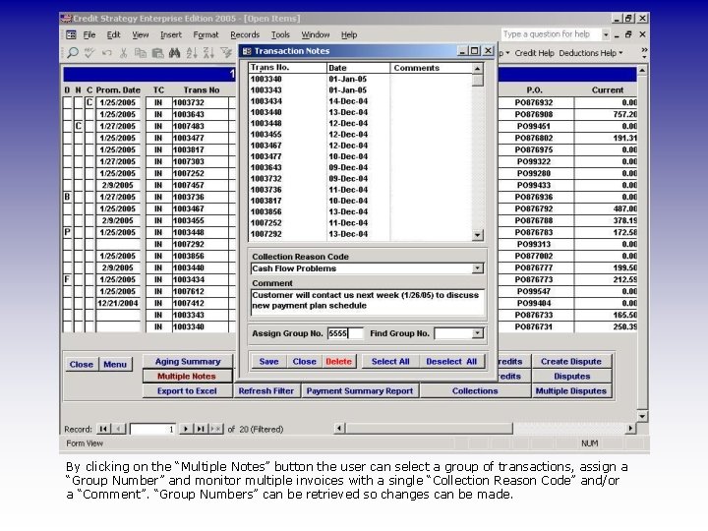
Task: Open the Format menu
Action: 206,34
